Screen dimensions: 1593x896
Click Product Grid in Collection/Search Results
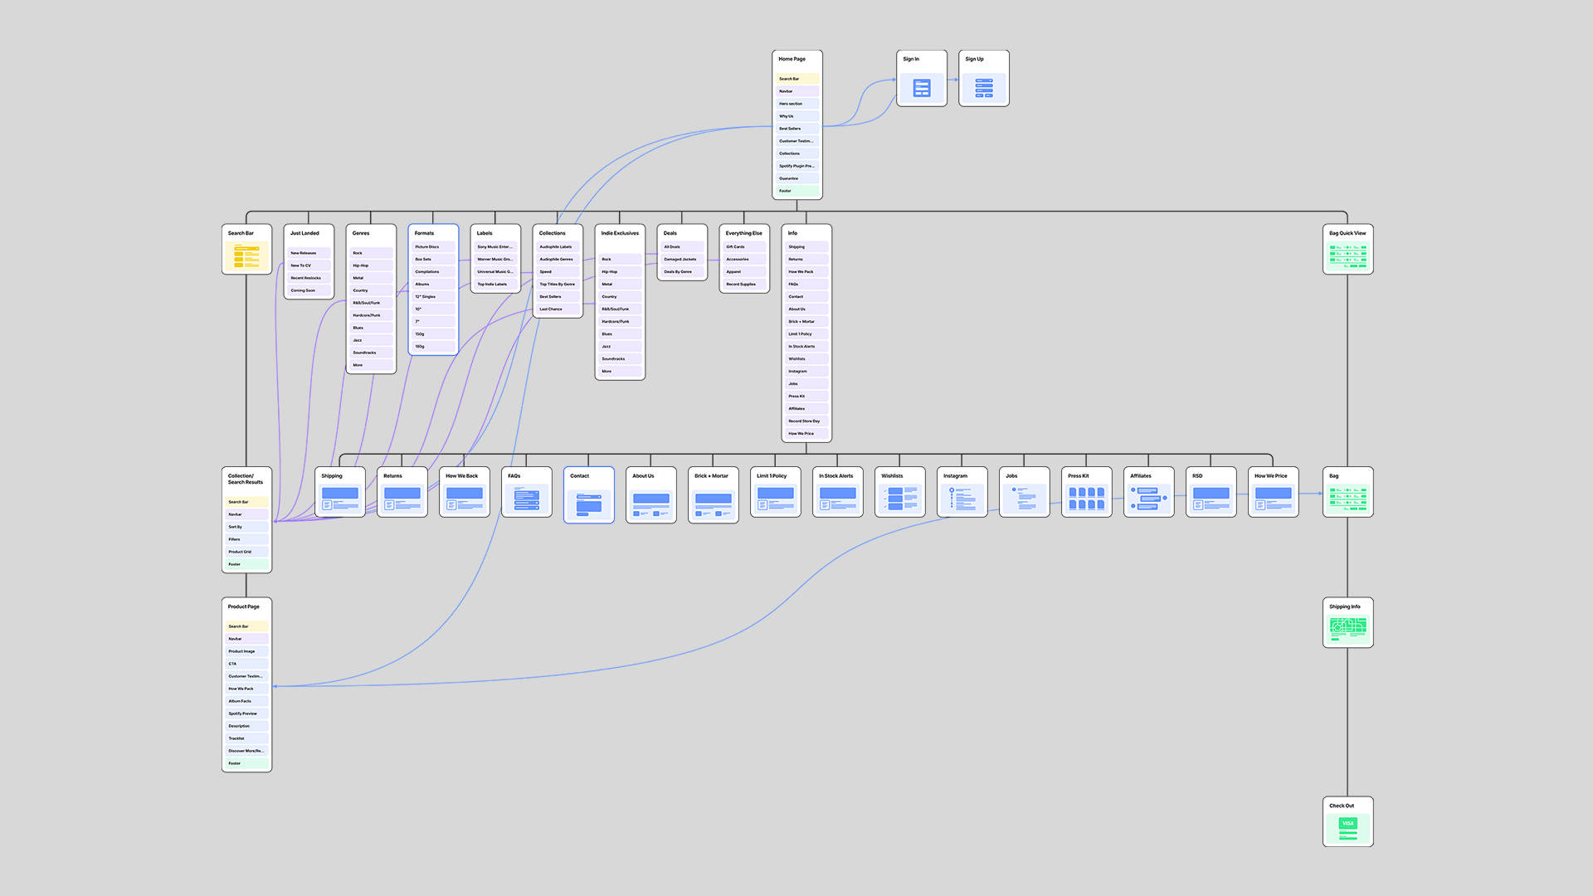pyautogui.click(x=246, y=552)
